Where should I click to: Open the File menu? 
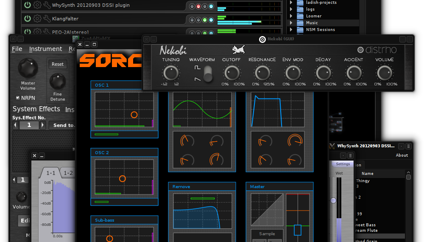coord(17,49)
